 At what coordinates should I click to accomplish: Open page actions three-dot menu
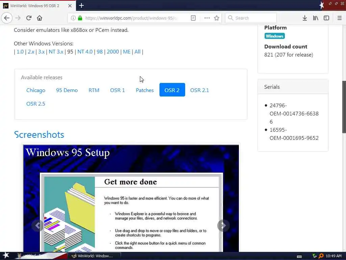click(x=207, y=18)
